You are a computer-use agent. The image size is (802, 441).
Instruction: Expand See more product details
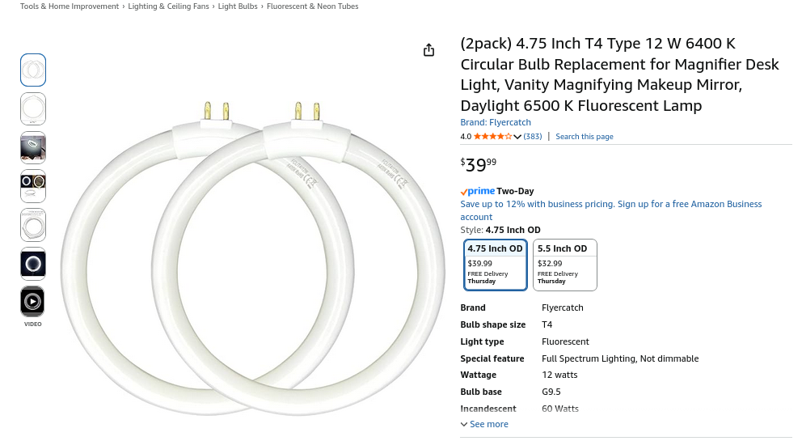coord(484,424)
